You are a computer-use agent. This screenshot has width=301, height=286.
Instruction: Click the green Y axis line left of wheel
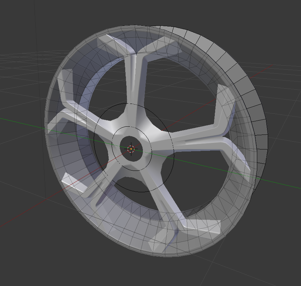[20, 122]
